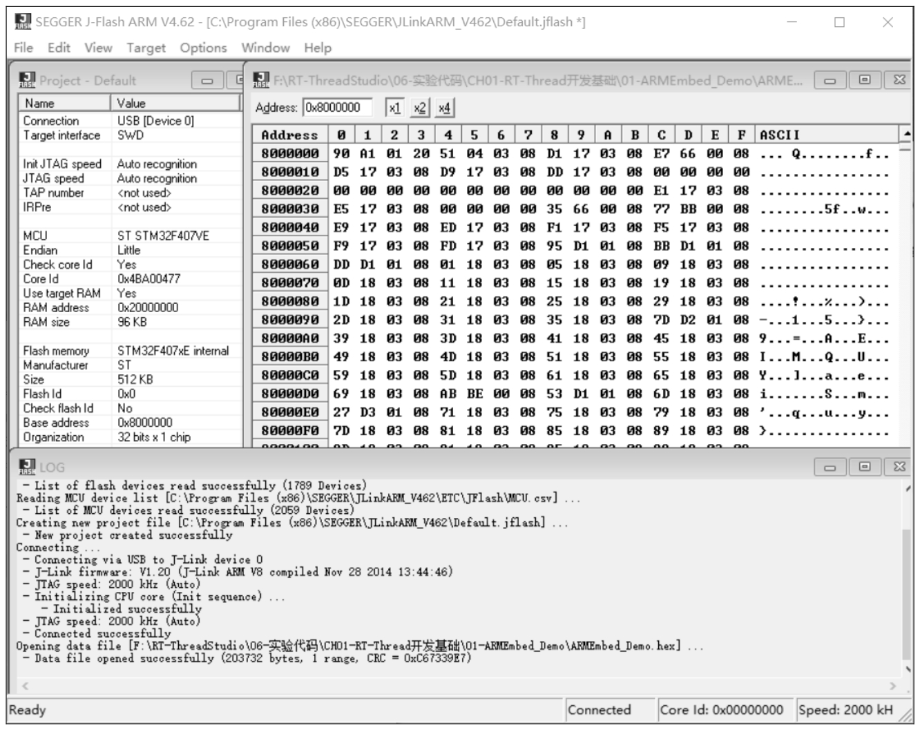Minimize the hex data file window
This screenshot has width=920, height=730.
830,81
